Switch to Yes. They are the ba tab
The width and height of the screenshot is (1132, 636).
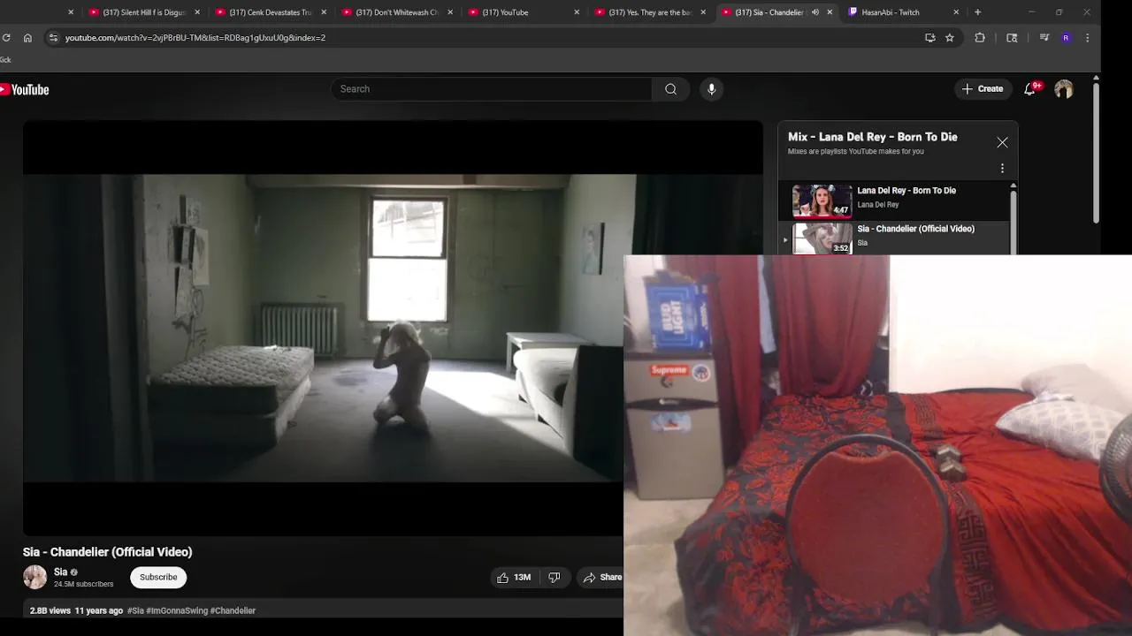[x=648, y=12]
